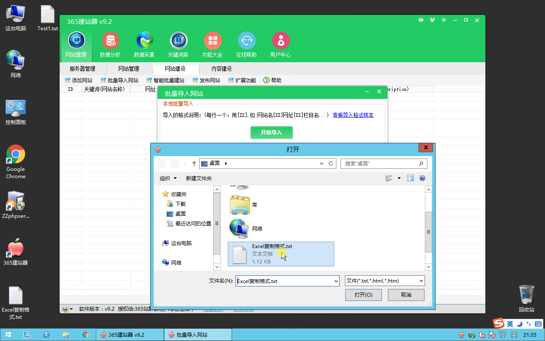Expand the address bar history dropdown
Viewport: 545px width, 341px height.
tap(321, 164)
